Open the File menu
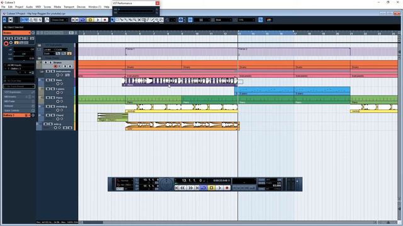This screenshot has width=403, height=226. click(x=3, y=7)
